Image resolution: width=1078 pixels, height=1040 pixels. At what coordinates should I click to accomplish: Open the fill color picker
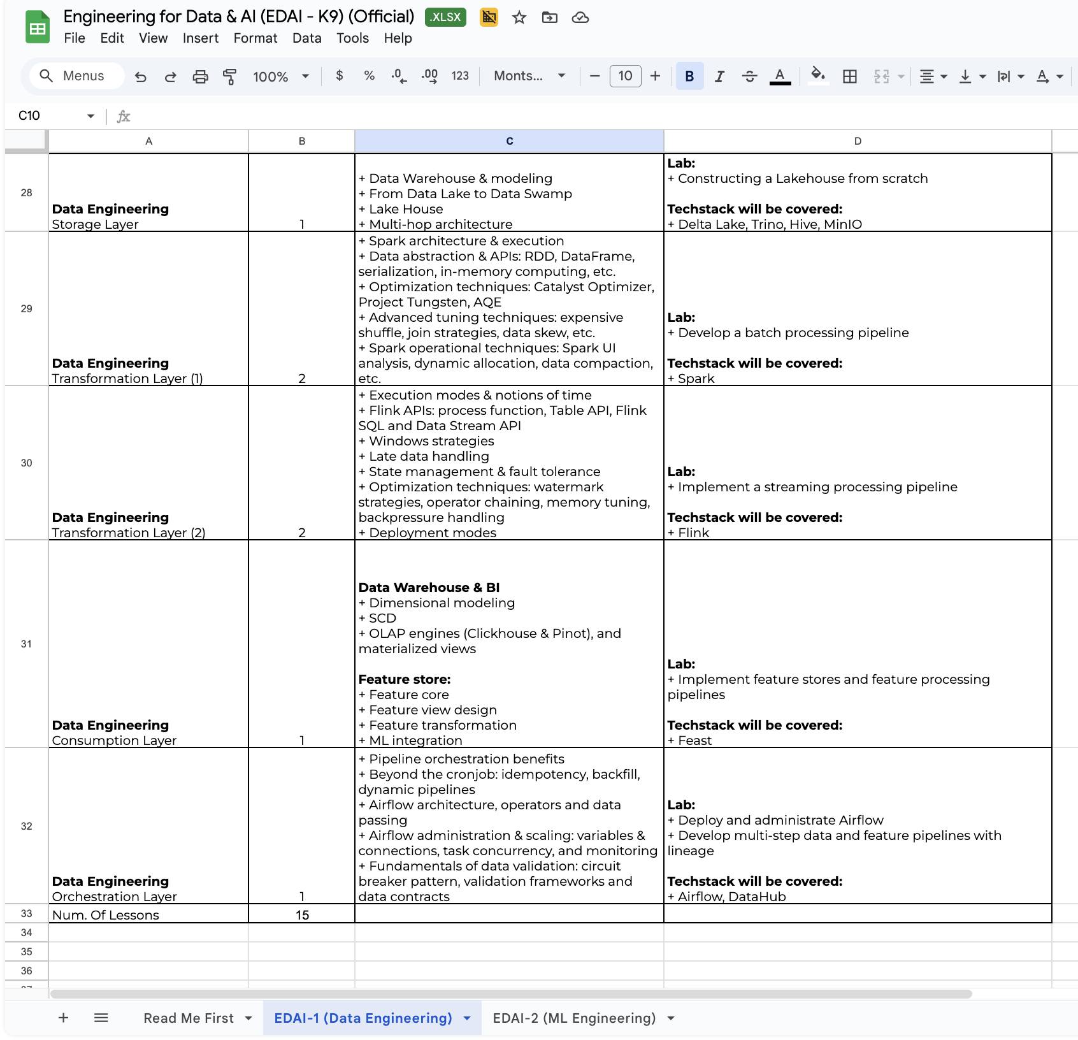(818, 76)
